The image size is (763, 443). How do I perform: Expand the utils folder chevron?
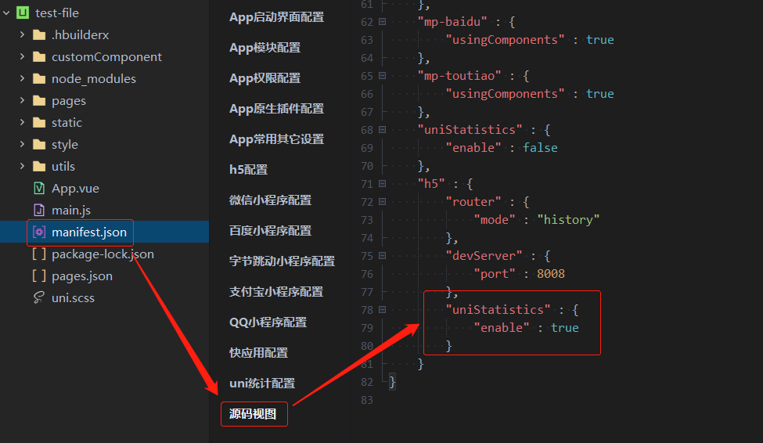22,166
